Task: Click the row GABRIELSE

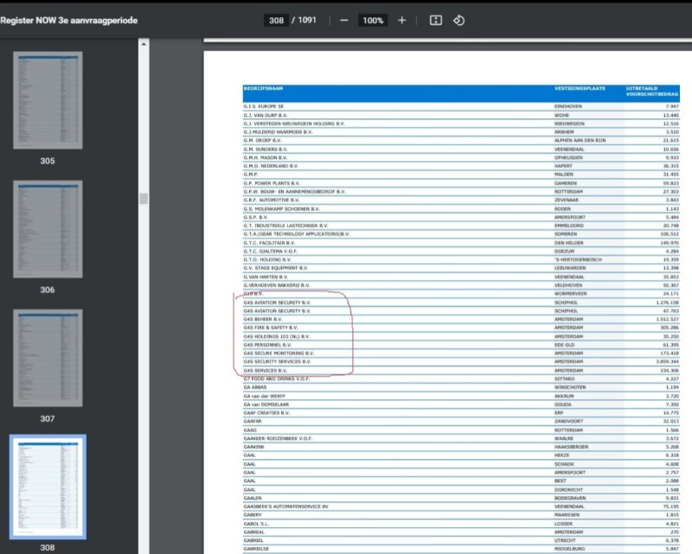Action: (461, 549)
